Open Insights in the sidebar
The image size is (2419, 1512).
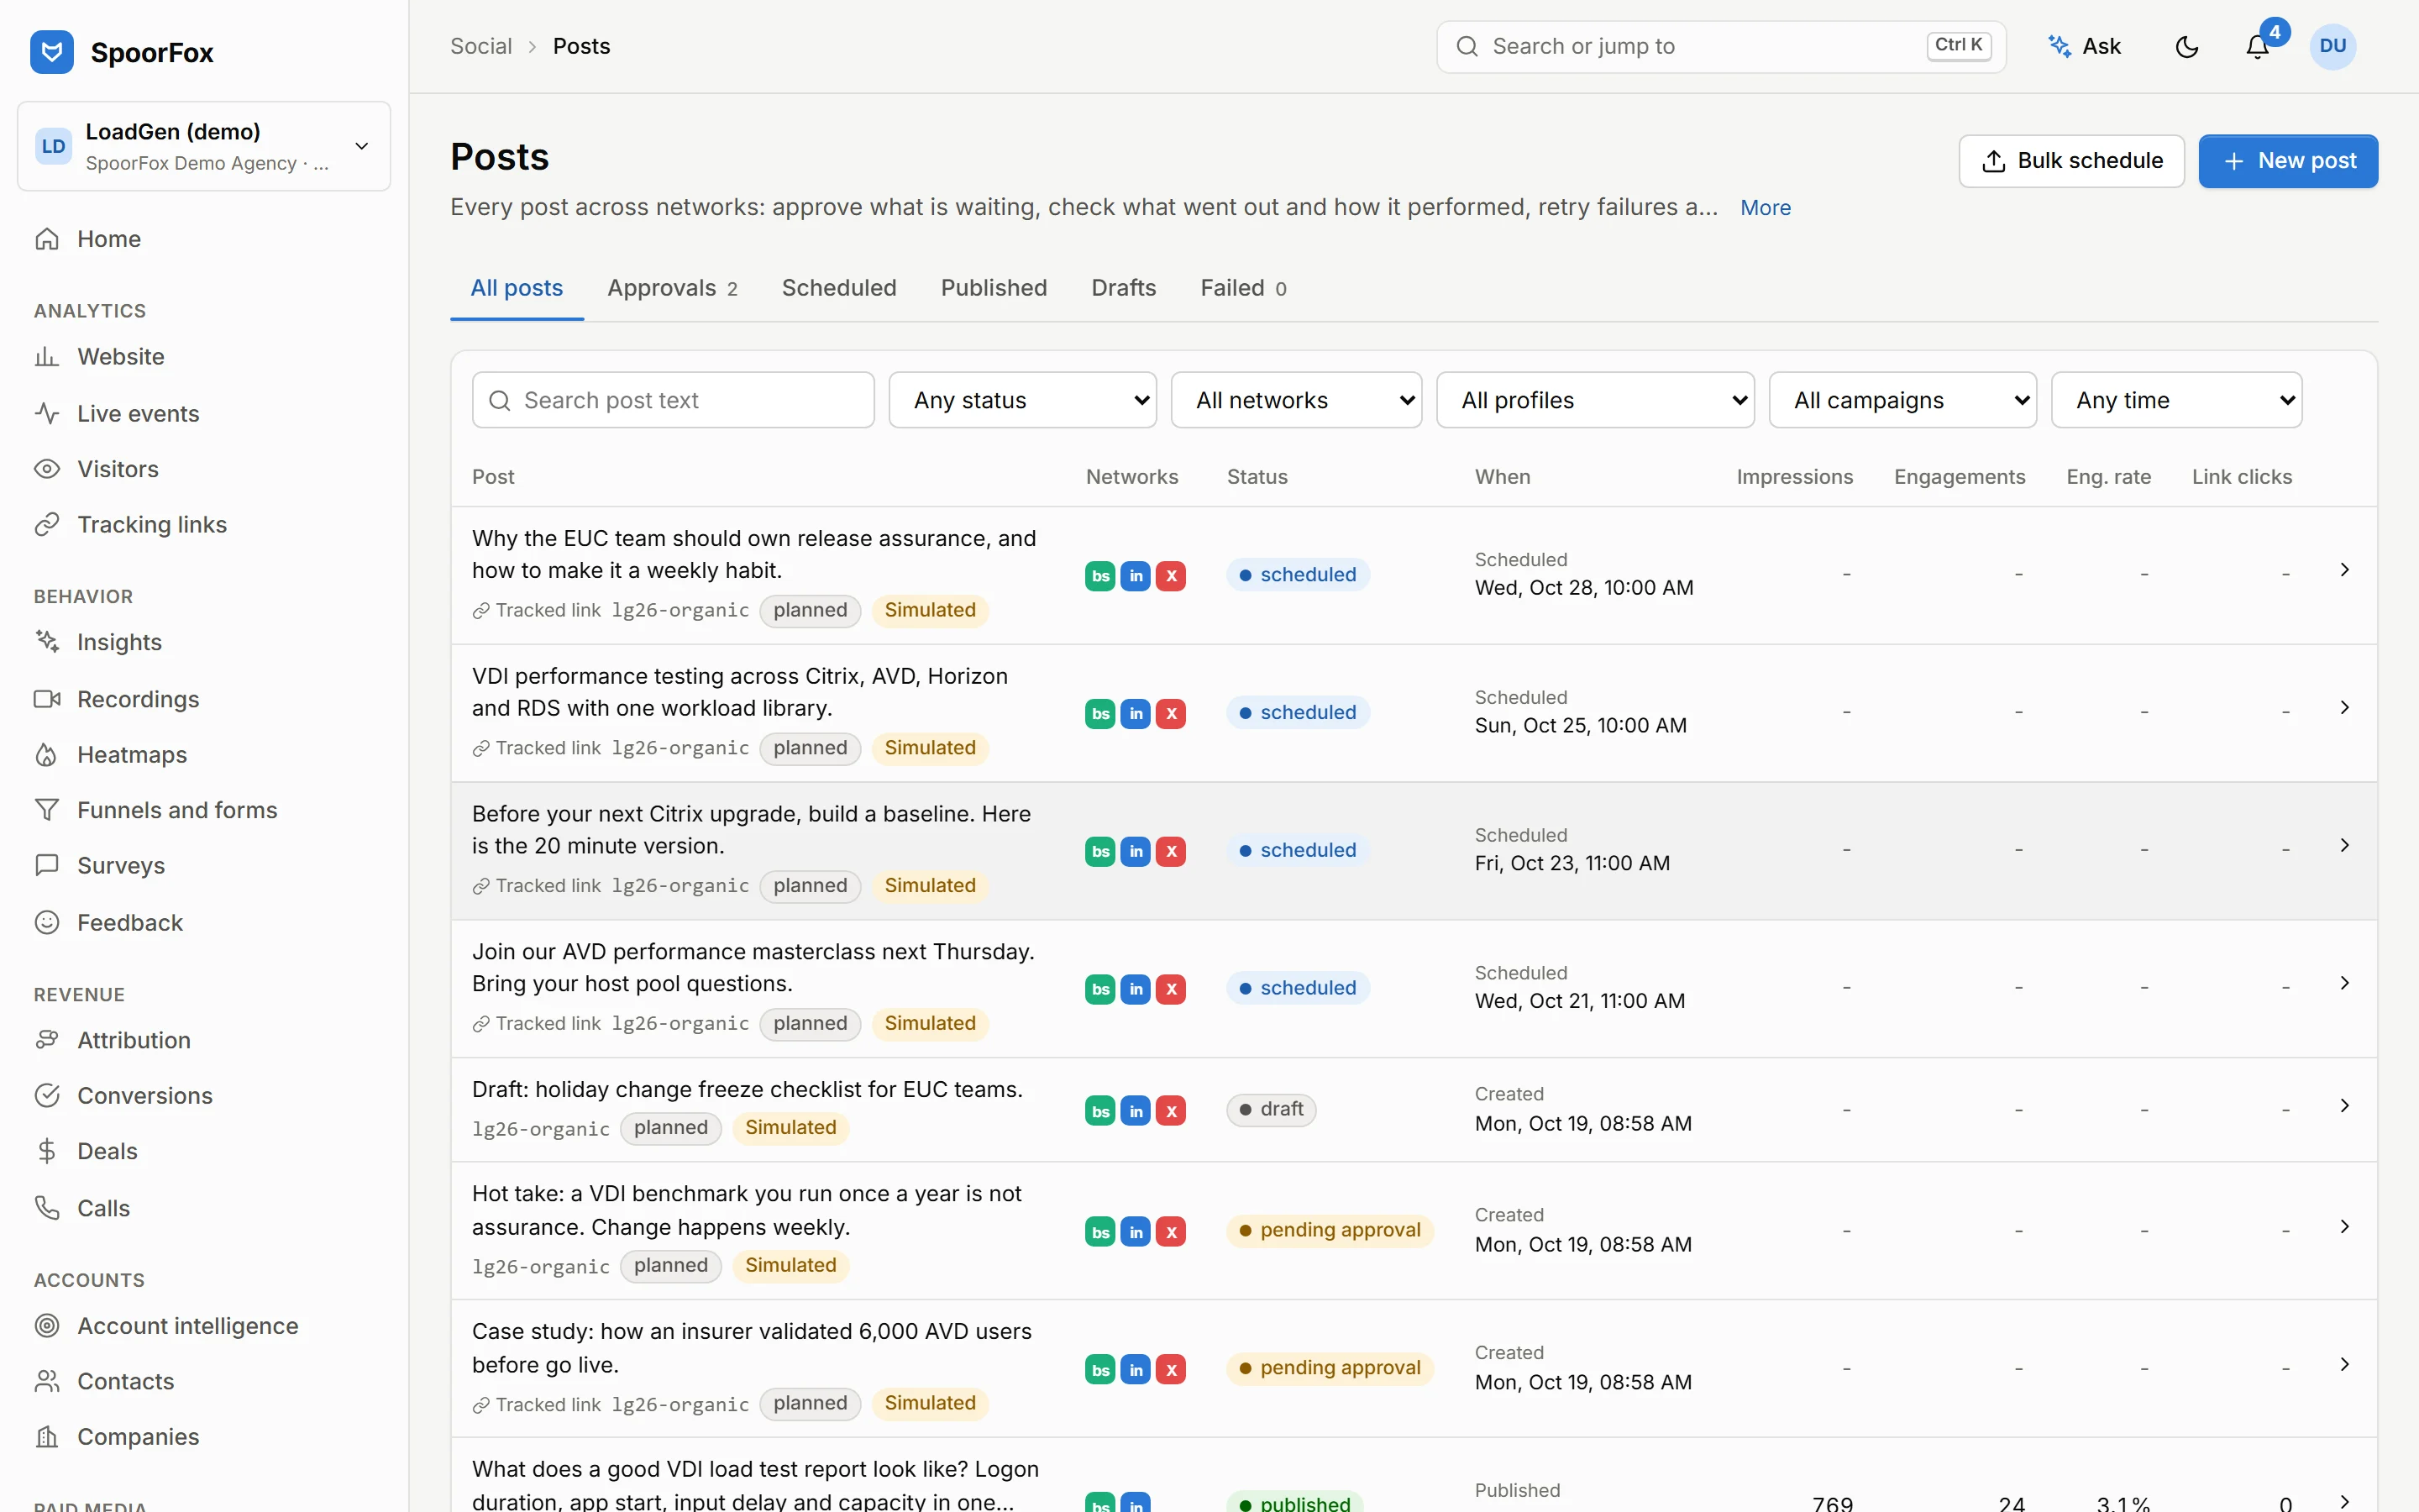204,642
